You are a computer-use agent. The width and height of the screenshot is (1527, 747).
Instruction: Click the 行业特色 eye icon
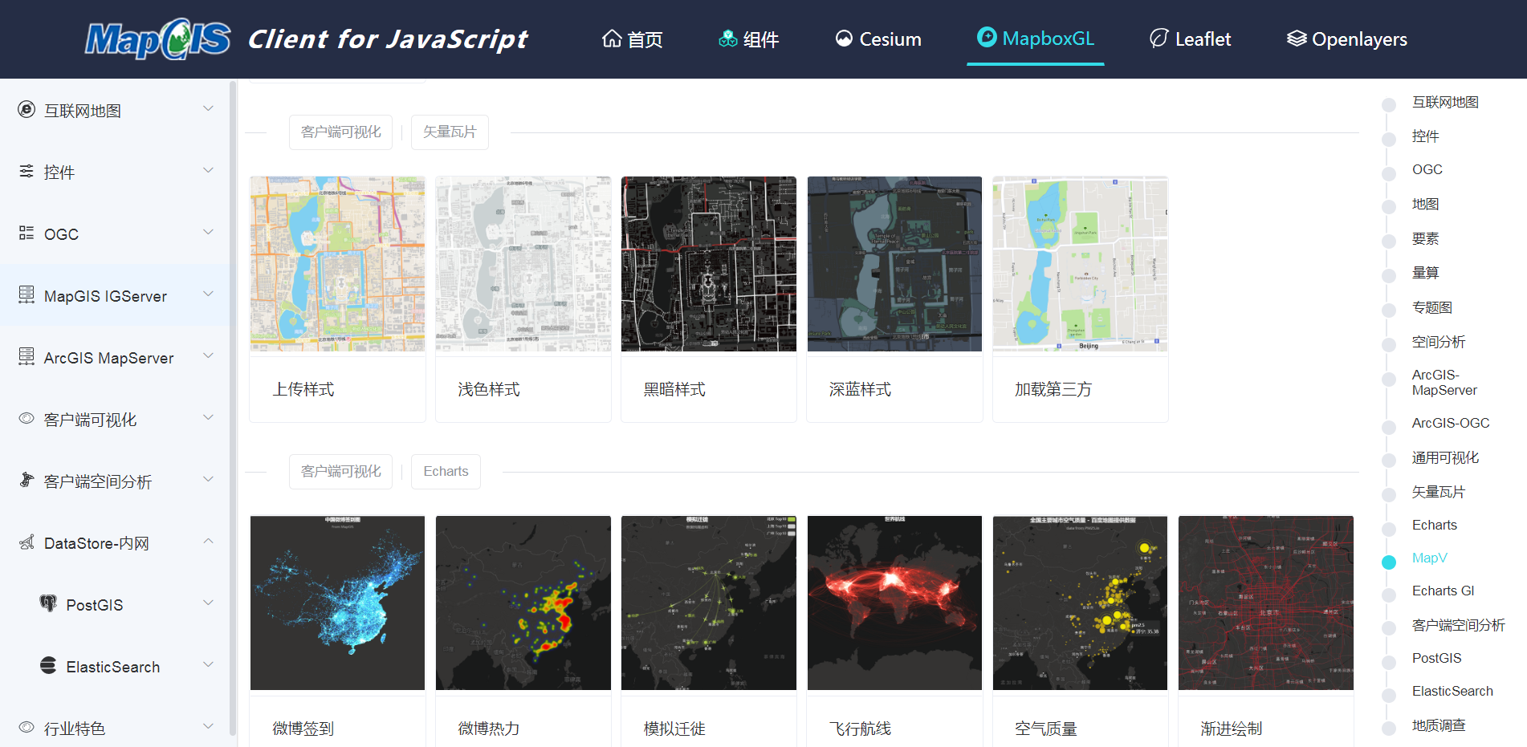click(x=26, y=727)
